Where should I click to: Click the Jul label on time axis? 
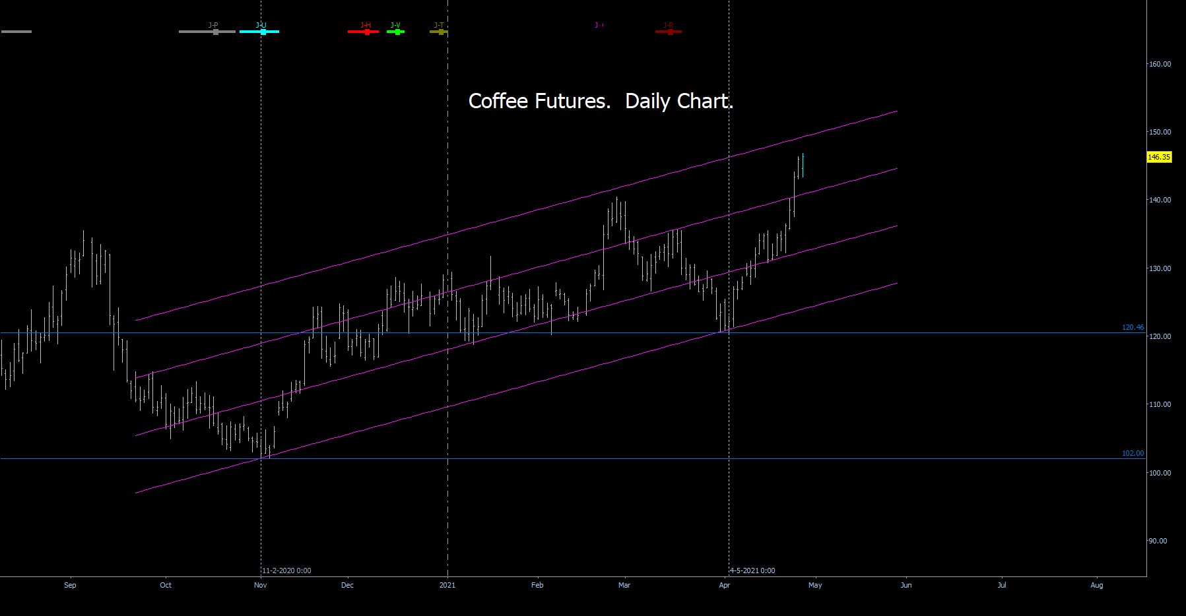(1002, 585)
